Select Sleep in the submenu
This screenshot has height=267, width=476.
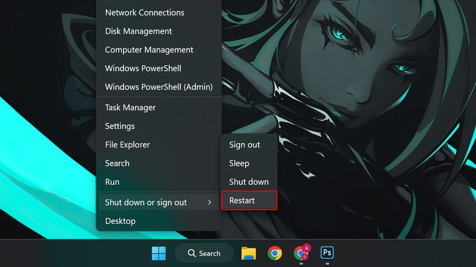pyautogui.click(x=249, y=163)
